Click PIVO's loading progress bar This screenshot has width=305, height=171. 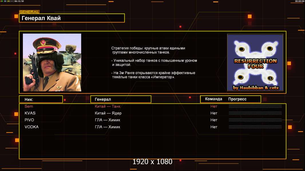(x=255, y=120)
